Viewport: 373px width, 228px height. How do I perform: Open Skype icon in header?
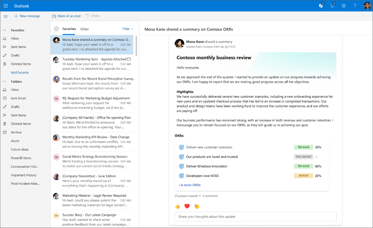pos(321,6)
